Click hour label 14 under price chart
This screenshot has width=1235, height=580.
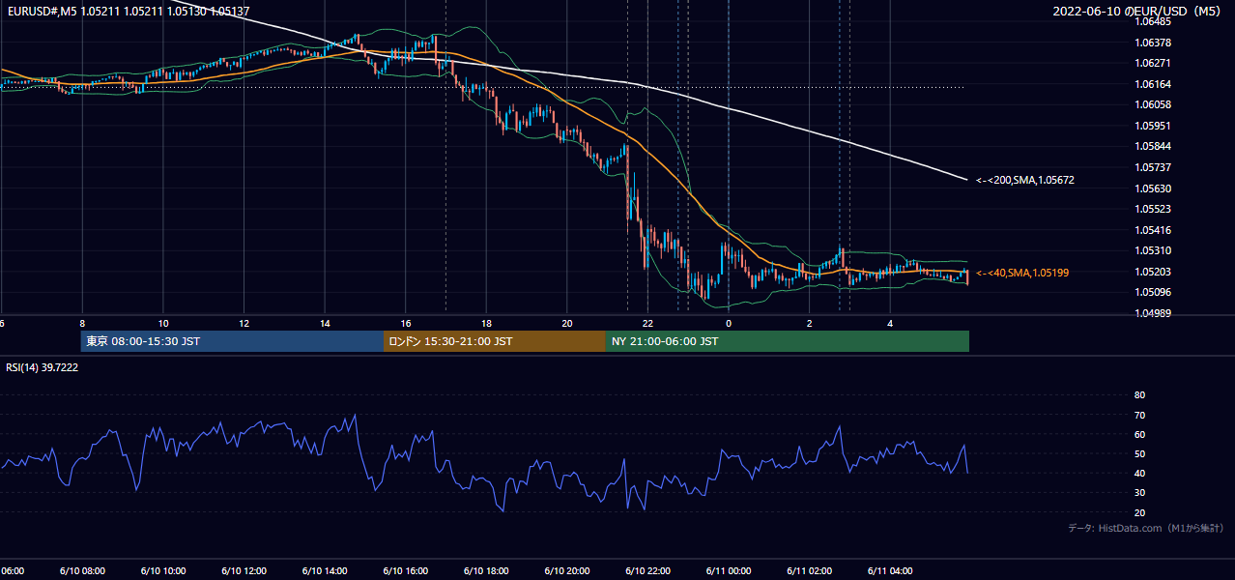(x=325, y=323)
